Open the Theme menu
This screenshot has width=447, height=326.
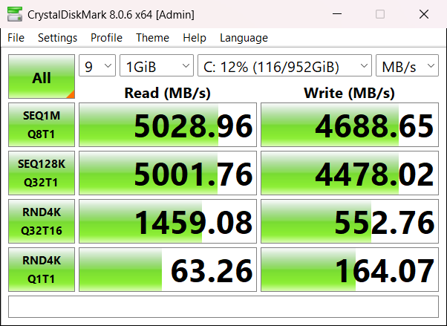(152, 38)
